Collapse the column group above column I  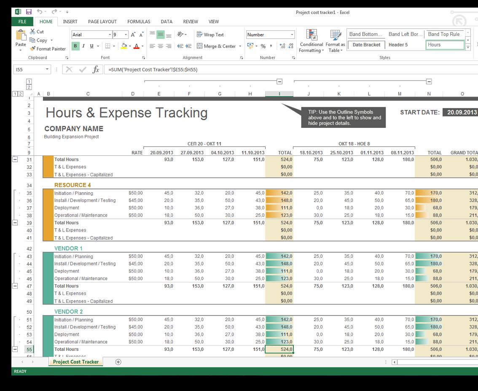(279, 81)
